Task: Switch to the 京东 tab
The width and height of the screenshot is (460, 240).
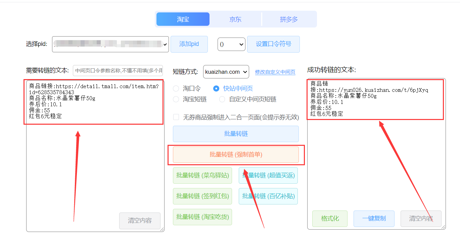Action: click(x=235, y=19)
